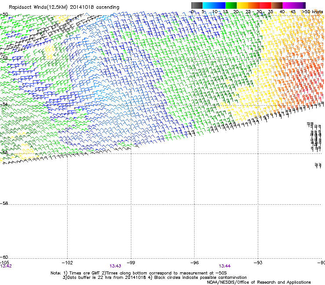Click the '3)Data buffer is 22 hrs' note line

(x=155, y=278)
